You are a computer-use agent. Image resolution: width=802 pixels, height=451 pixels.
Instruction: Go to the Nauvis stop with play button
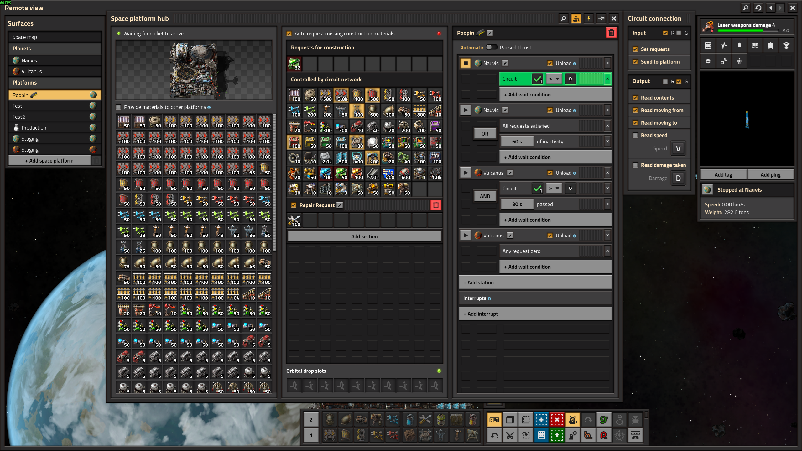[466, 110]
